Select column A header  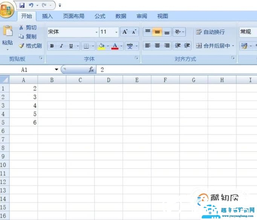coord(24,80)
